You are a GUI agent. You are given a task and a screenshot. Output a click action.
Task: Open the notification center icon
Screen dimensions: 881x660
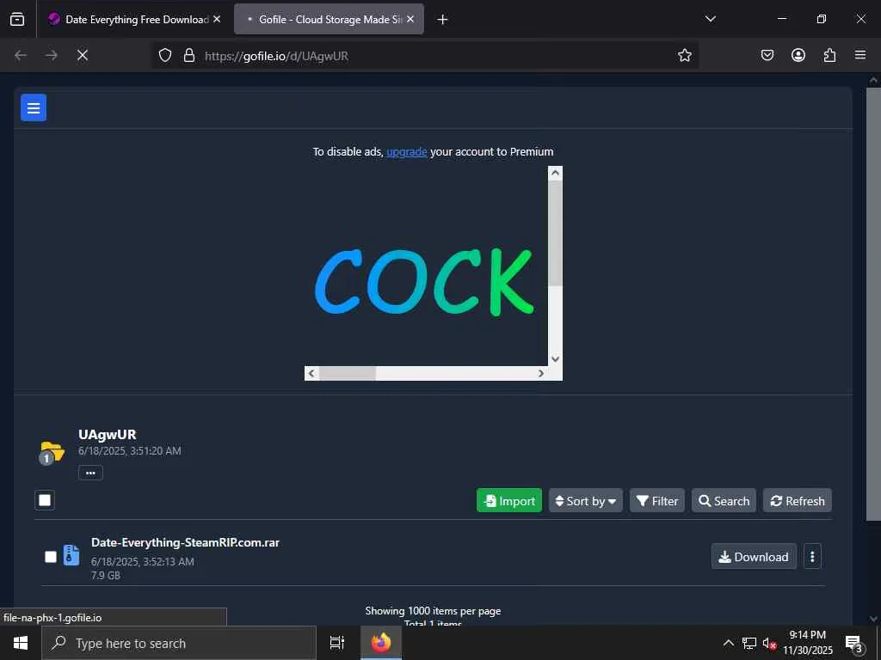854,644
